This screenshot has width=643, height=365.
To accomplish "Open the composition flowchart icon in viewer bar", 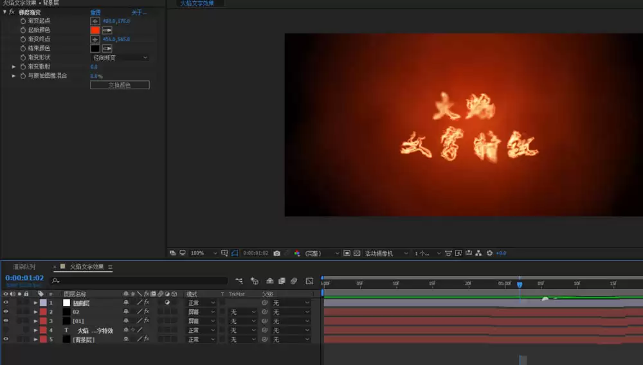I will pos(478,253).
